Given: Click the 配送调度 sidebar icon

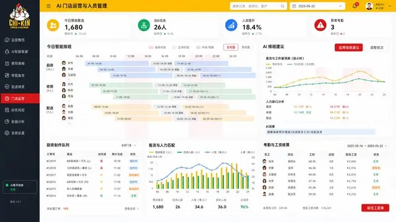Looking at the screenshot, I should [7, 86].
